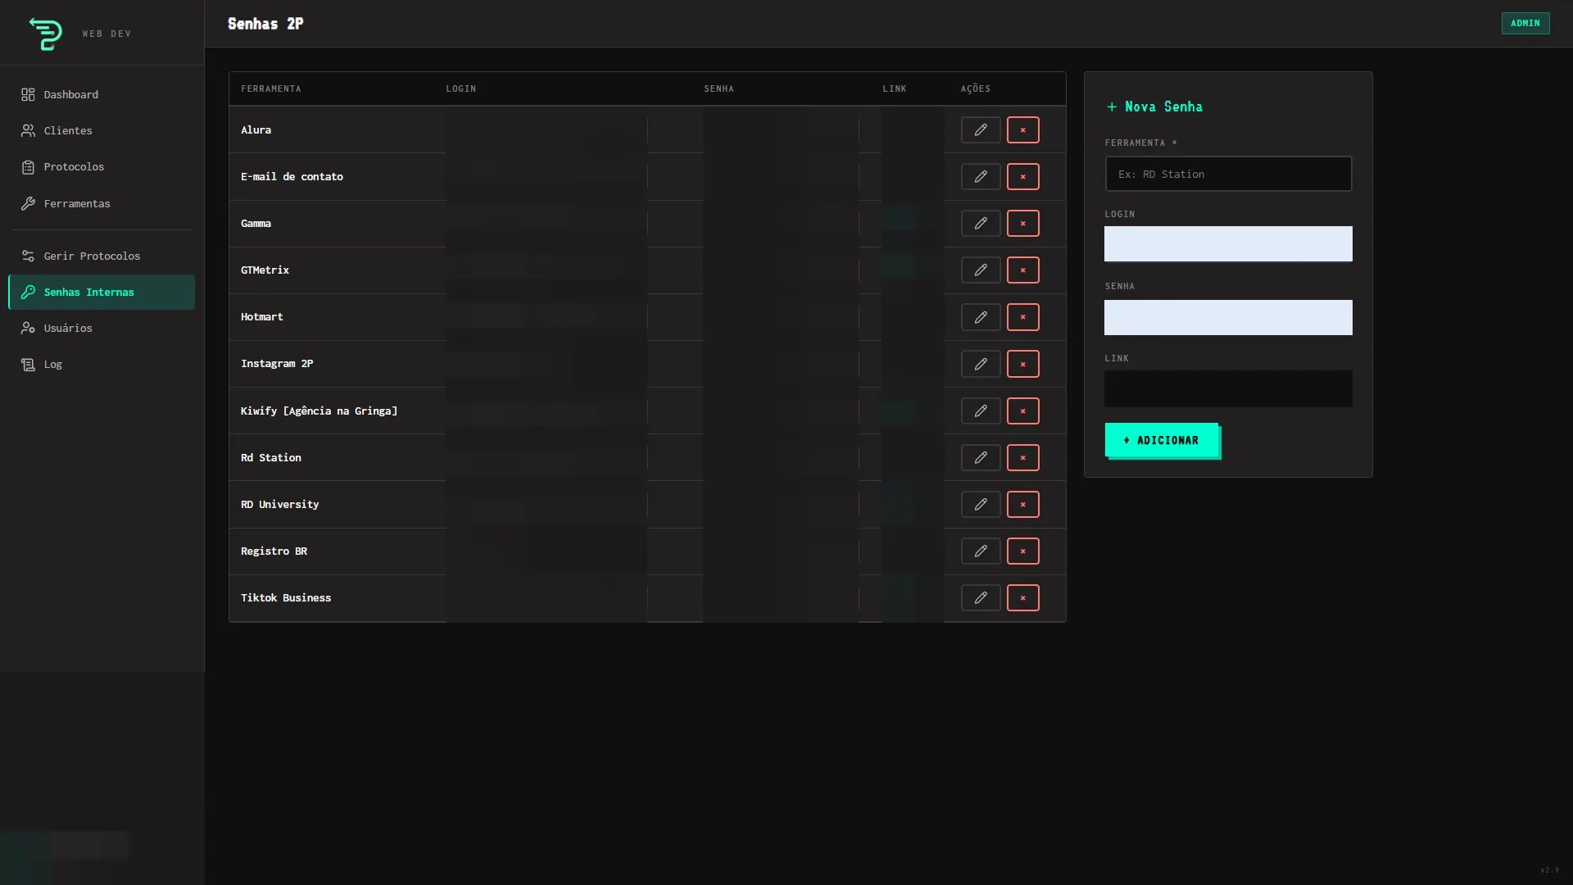Delete the GTMetrix entry
This screenshot has height=885, width=1573.
[1022, 270]
